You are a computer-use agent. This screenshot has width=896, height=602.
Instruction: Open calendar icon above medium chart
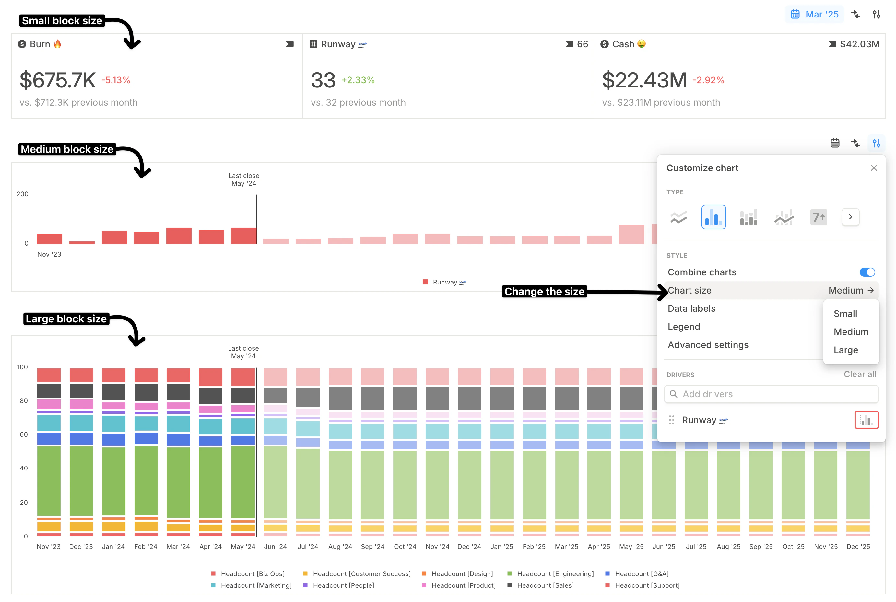[x=834, y=143]
